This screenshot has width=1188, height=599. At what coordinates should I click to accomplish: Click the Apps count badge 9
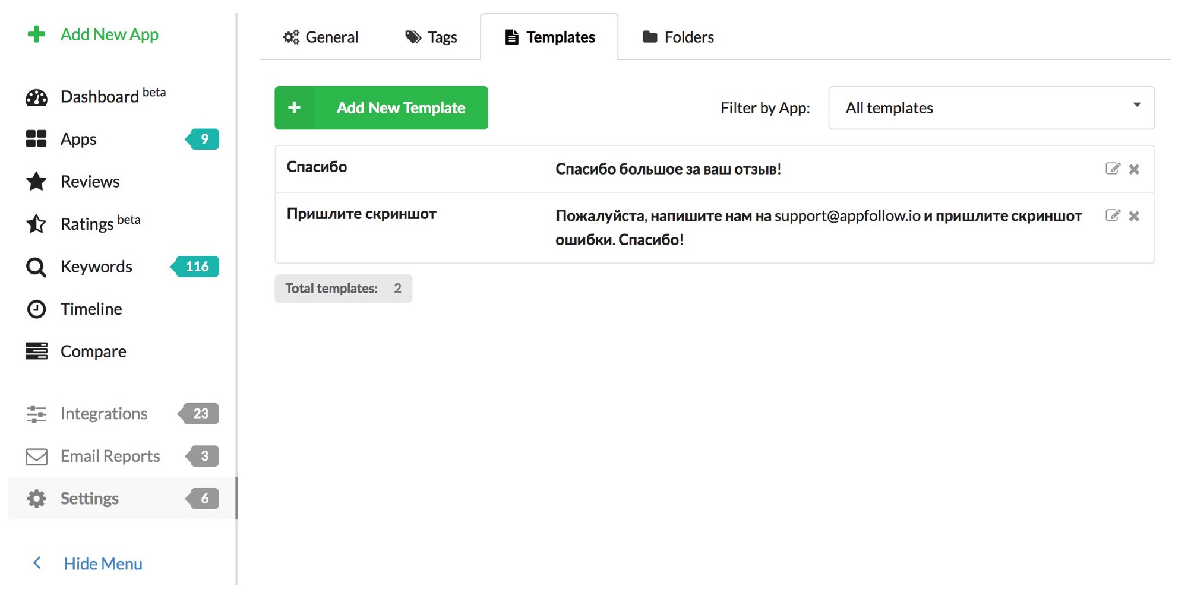point(203,139)
